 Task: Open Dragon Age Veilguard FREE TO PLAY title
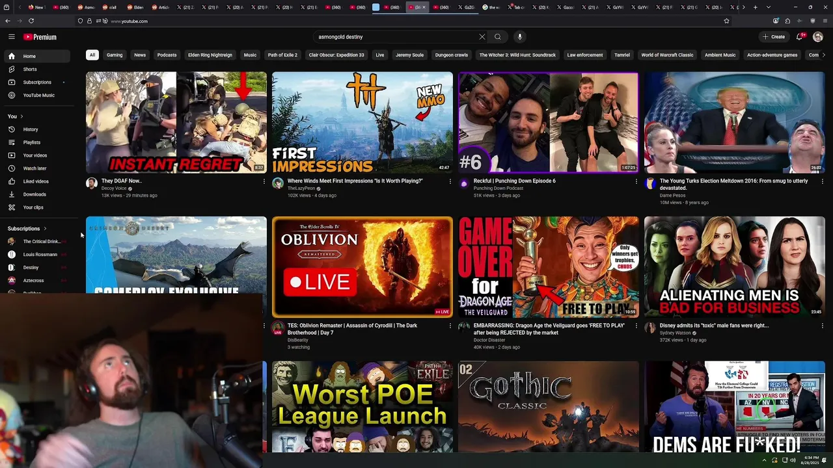pos(549,329)
